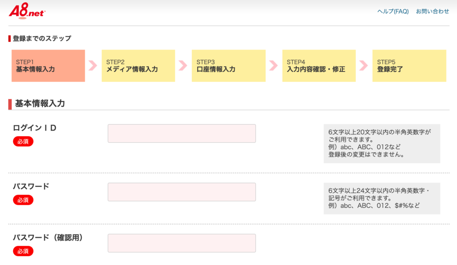This screenshot has height=265, width=457.
Task: Select the STEP1 基本情報入力 step box
Action: tap(48, 66)
